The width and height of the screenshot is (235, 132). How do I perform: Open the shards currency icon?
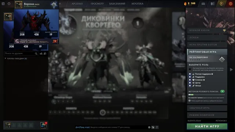(x=185, y=4)
